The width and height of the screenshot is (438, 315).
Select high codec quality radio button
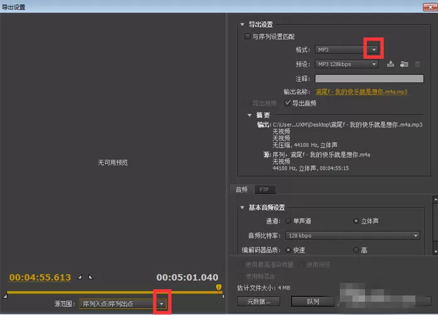[x=356, y=250]
